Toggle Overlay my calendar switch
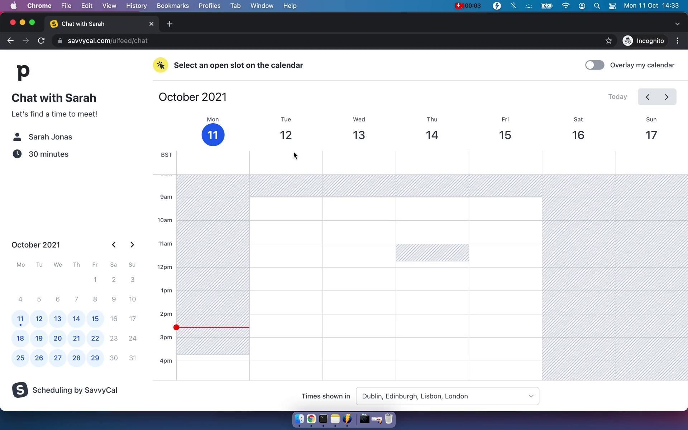This screenshot has width=688, height=430. click(x=594, y=65)
